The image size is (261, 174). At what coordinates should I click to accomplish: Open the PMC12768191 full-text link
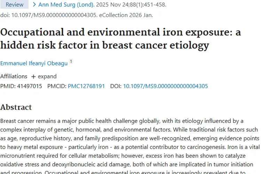pyautogui.click(x=86, y=86)
